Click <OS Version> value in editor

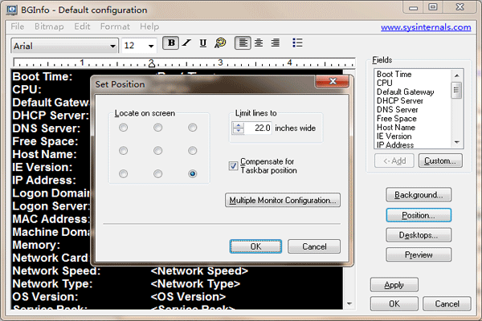pyautogui.click(x=188, y=297)
